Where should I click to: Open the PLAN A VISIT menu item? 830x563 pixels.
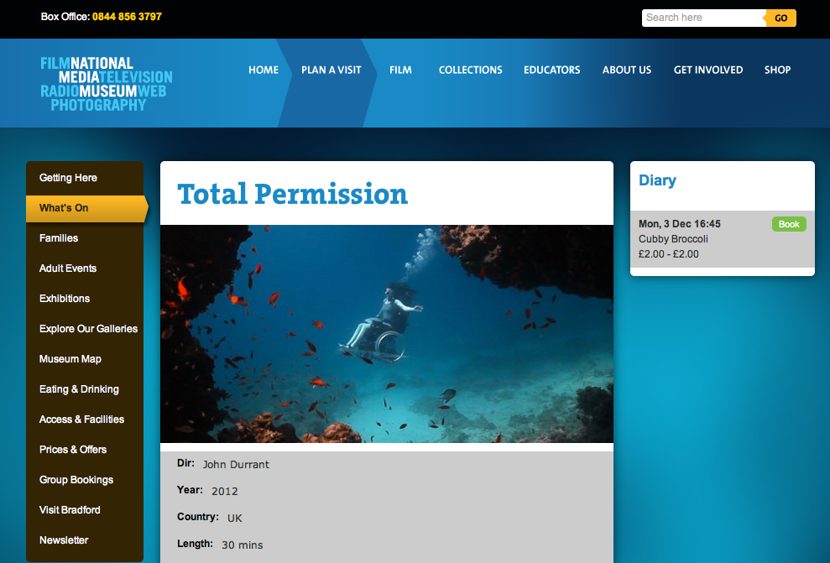(331, 70)
